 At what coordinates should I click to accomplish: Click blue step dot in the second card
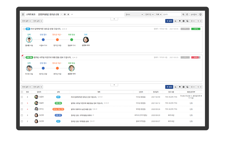[x=43, y=68]
